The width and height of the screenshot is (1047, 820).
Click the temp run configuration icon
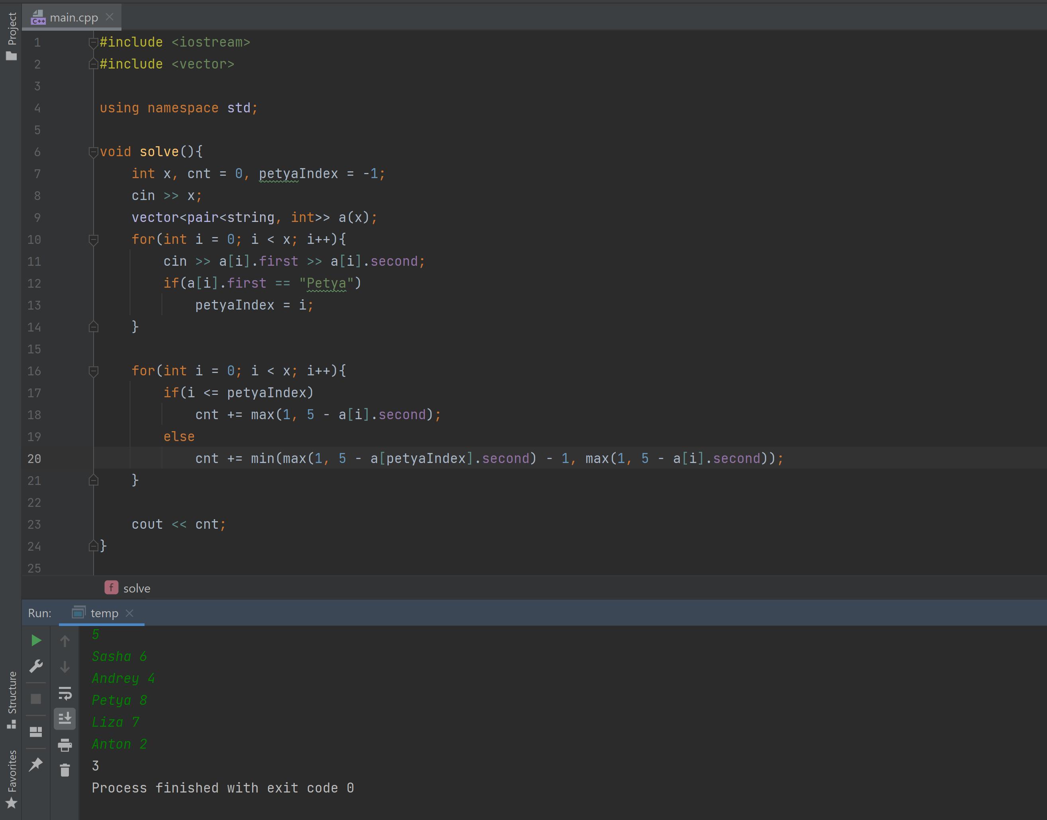point(79,612)
